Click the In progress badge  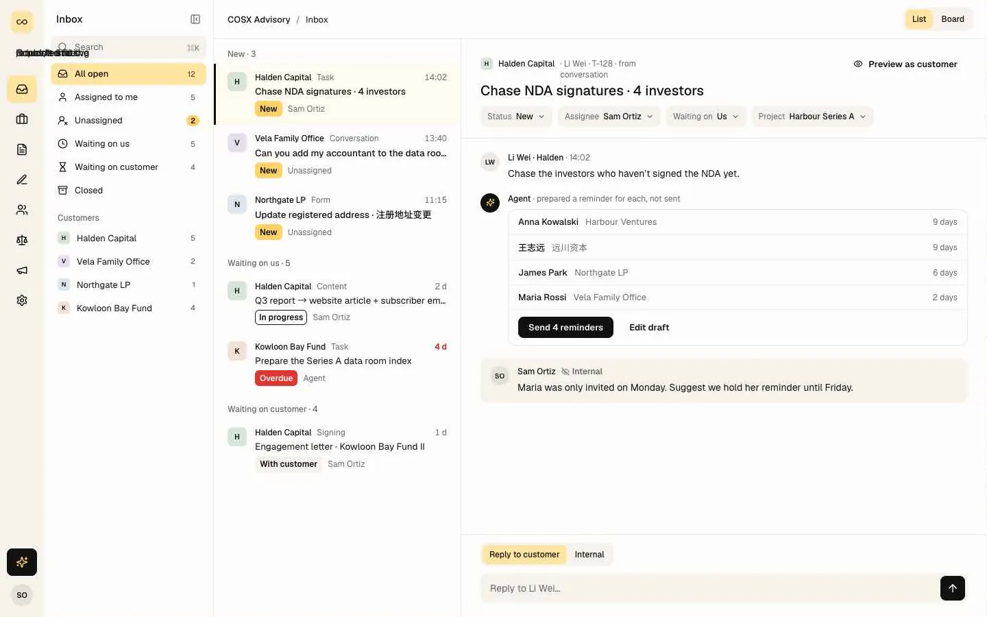281,317
